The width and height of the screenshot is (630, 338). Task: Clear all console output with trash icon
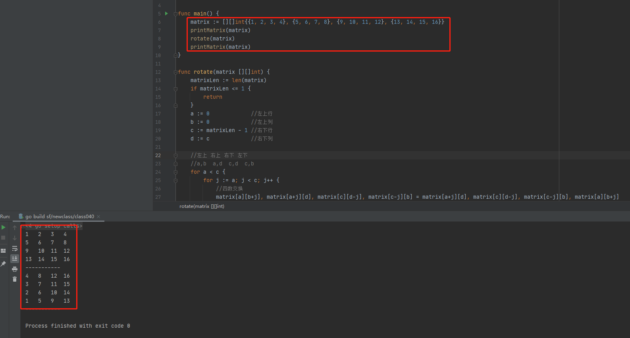[15, 279]
